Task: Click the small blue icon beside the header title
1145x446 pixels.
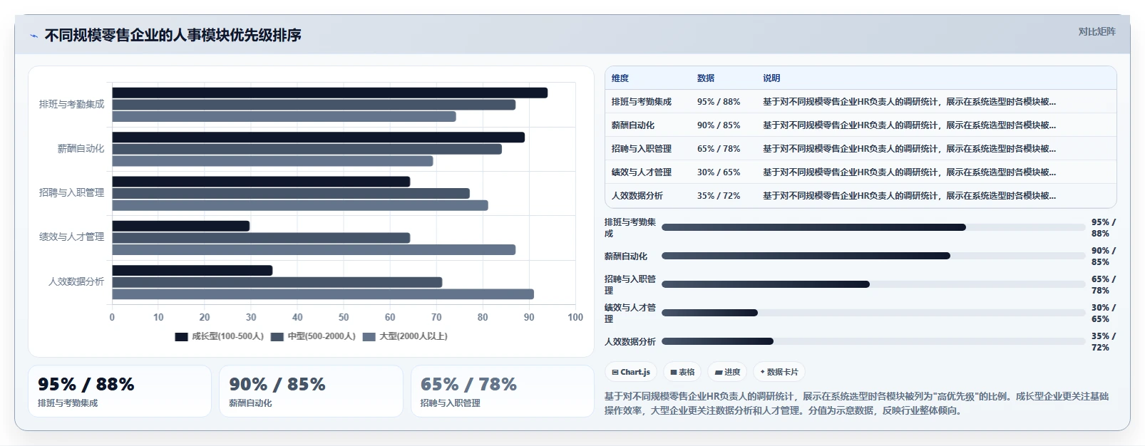Action: (34, 36)
